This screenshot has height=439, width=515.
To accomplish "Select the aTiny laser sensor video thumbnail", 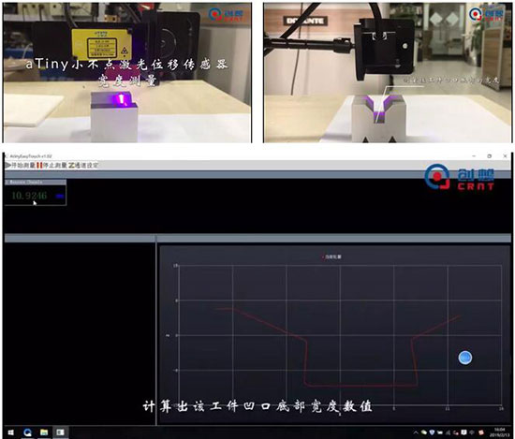I will click(127, 73).
